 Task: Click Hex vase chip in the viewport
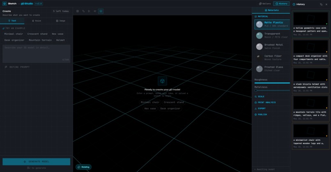150,108
